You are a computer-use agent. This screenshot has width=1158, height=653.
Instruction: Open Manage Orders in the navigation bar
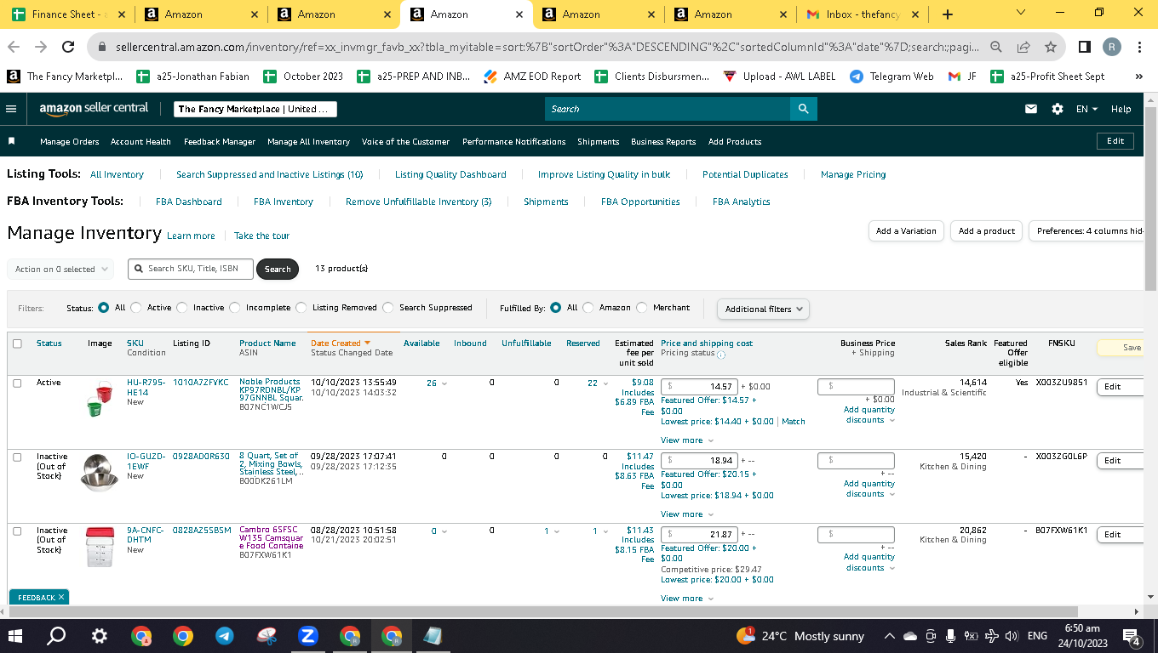click(69, 142)
